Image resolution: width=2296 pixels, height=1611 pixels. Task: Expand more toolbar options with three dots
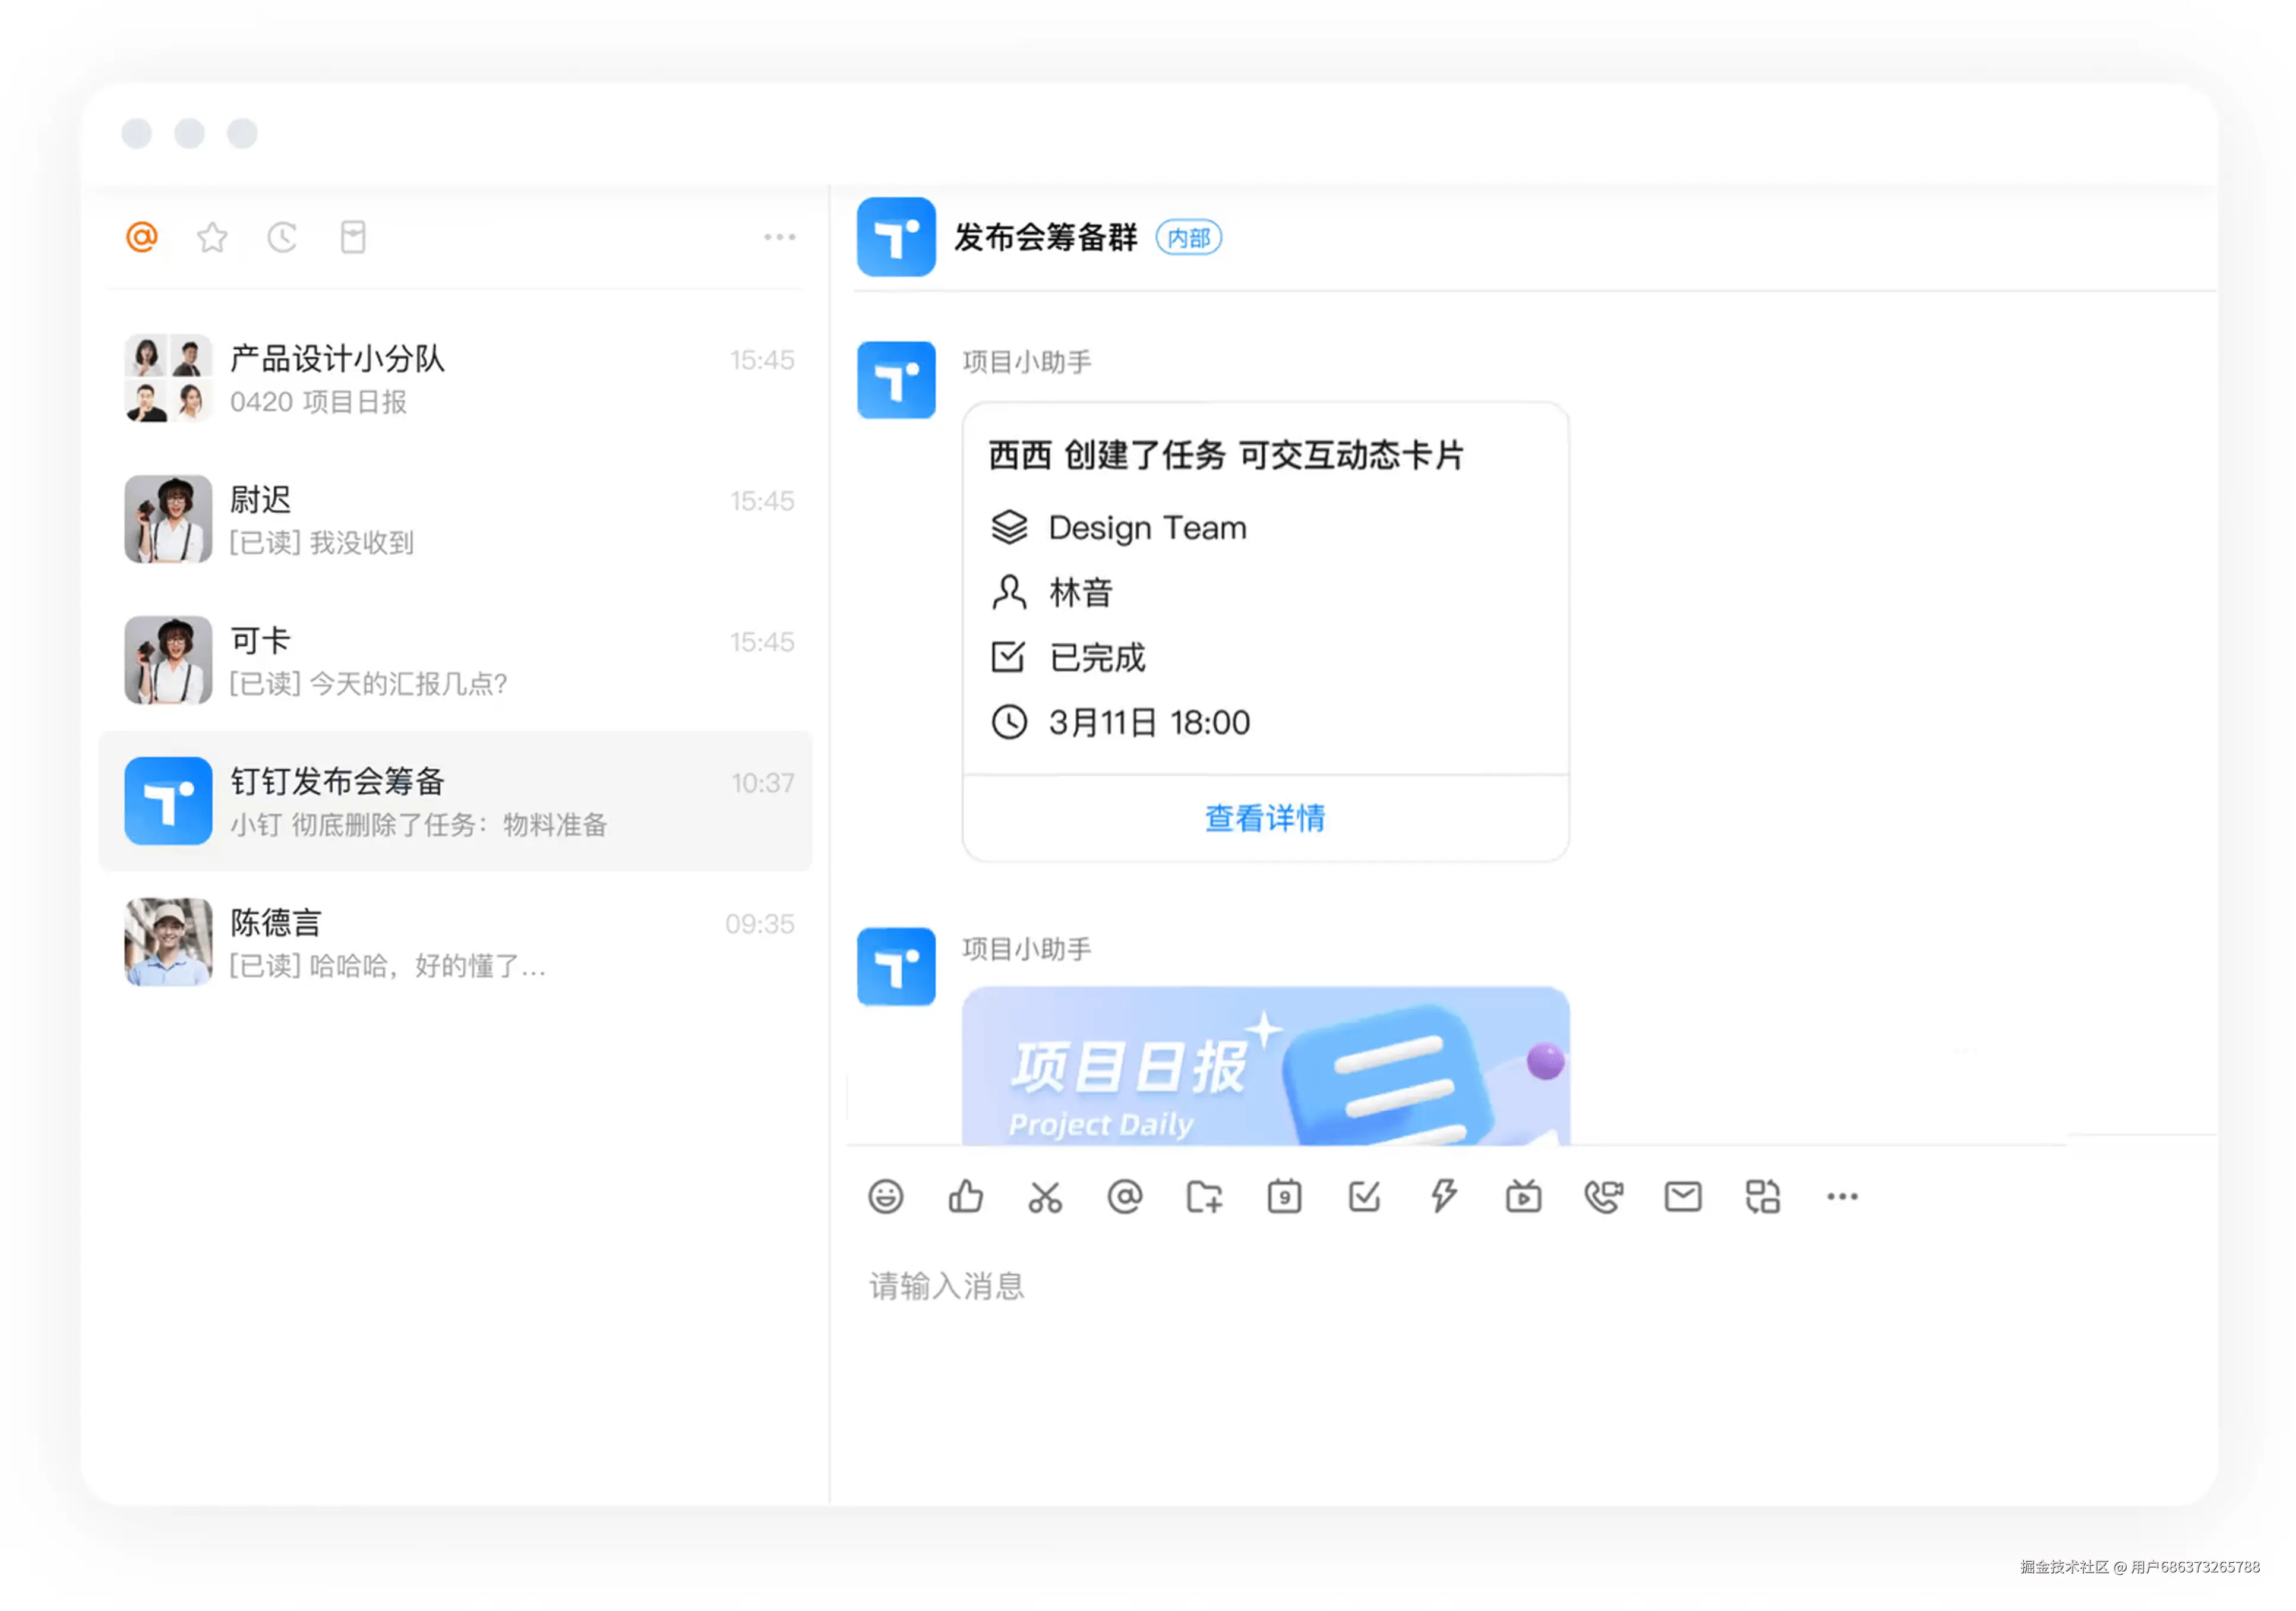(x=1842, y=1196)
